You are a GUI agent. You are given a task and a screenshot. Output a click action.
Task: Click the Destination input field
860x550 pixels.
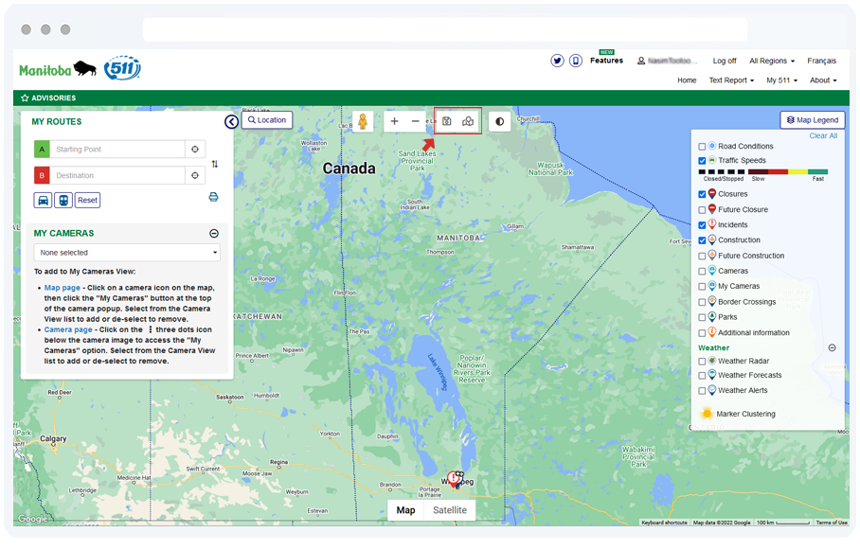117,175
